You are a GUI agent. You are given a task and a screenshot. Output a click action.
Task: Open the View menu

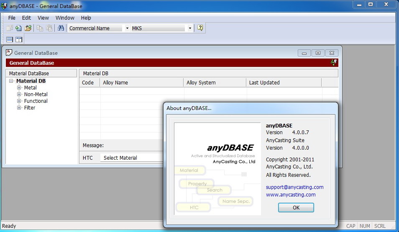click(43, 18)
